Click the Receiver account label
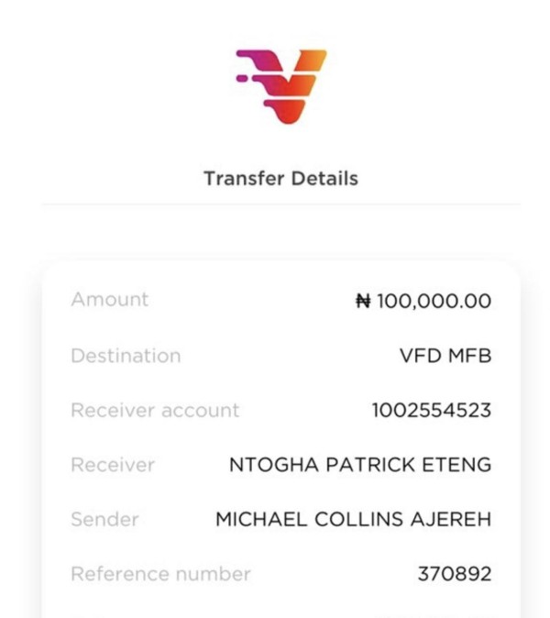Screen dimensions: 550x618 155,410
